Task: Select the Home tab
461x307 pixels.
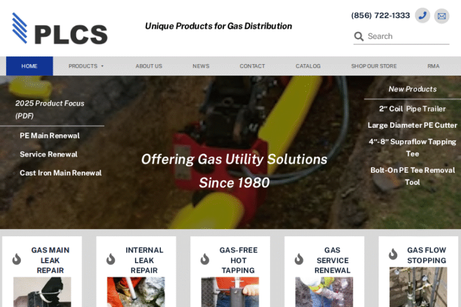Action: (29, 66)
